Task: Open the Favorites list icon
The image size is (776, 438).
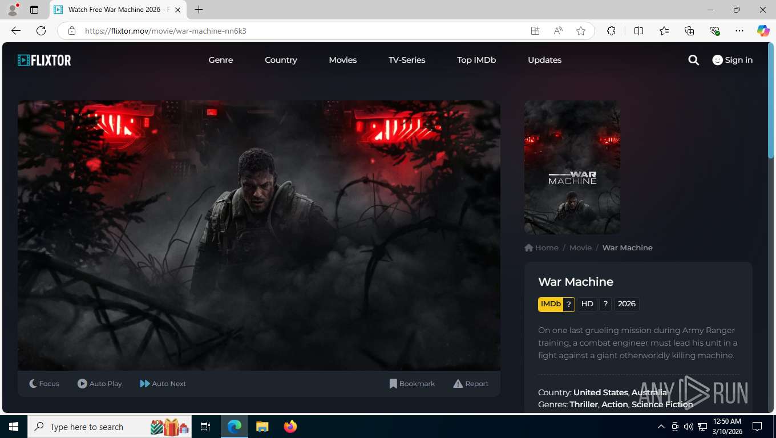Action: pos(664,31)
